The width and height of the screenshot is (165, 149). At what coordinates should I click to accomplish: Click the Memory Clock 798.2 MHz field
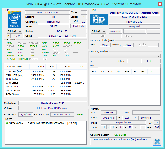pos(109,118)
